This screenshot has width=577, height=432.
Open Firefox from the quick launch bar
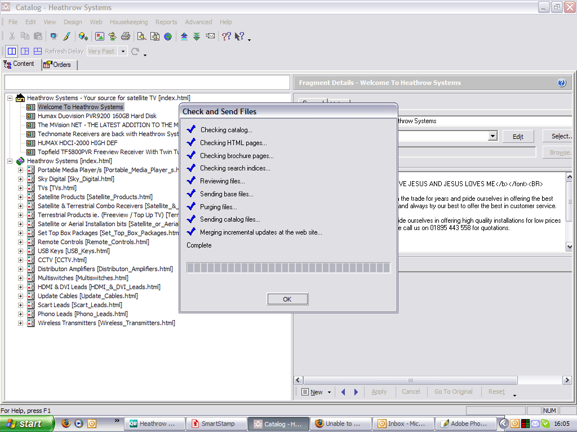pos(66,423)
